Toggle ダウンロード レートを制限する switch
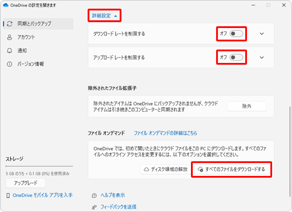Screen dimensions: 292x212 tap(237, 34)
